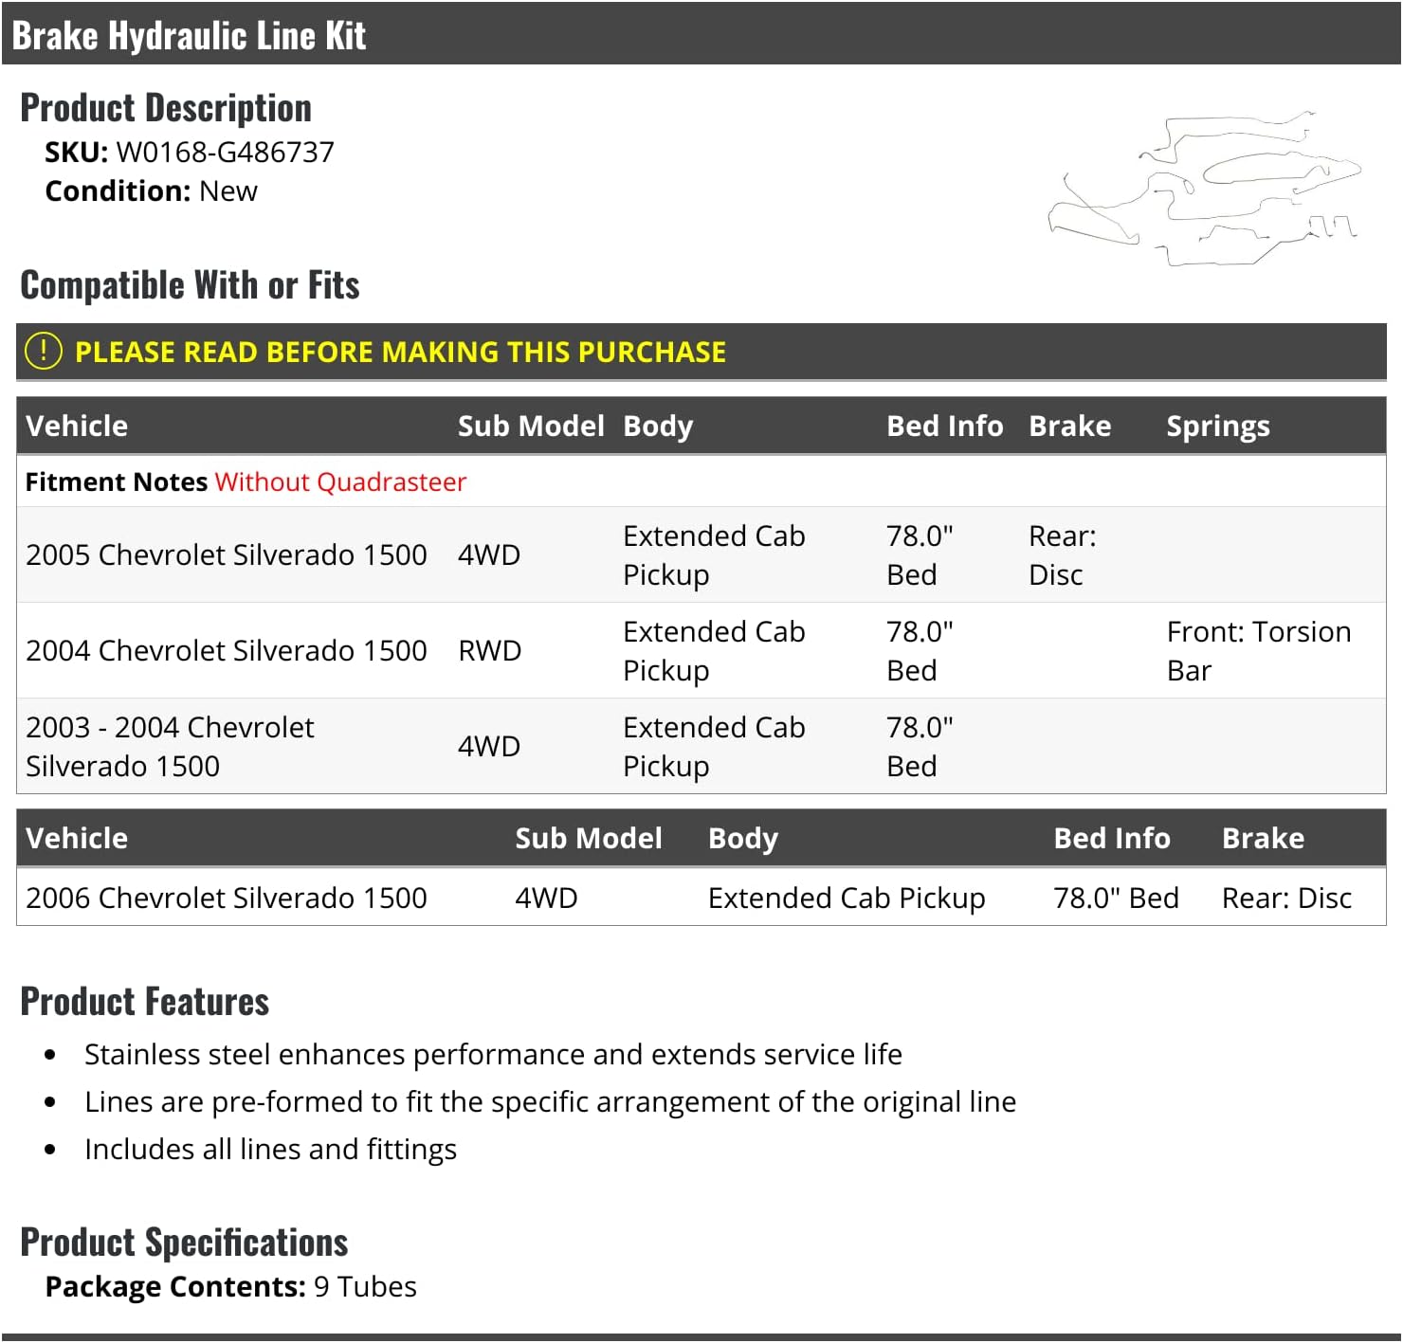Click 'Extended Cab Pickup' in the 2006 row
The width and height of the screenshot is (1403, 1343).
pyautogui.click(x=847, y=898)
